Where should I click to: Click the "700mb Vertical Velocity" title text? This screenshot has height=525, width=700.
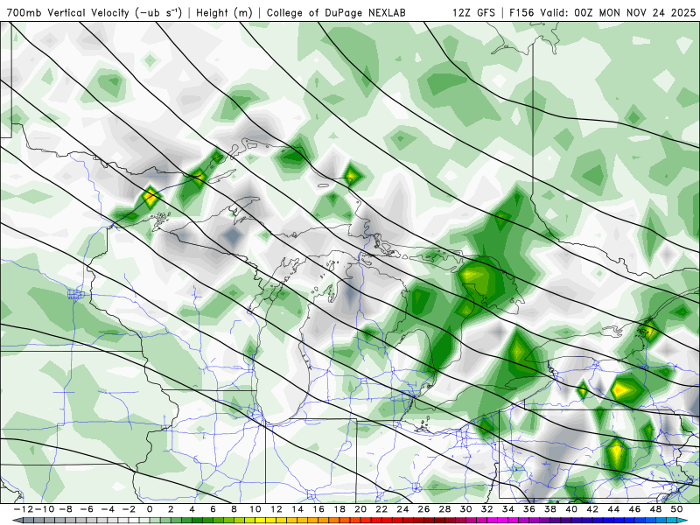pyautogui.click(x=68, y=12)
